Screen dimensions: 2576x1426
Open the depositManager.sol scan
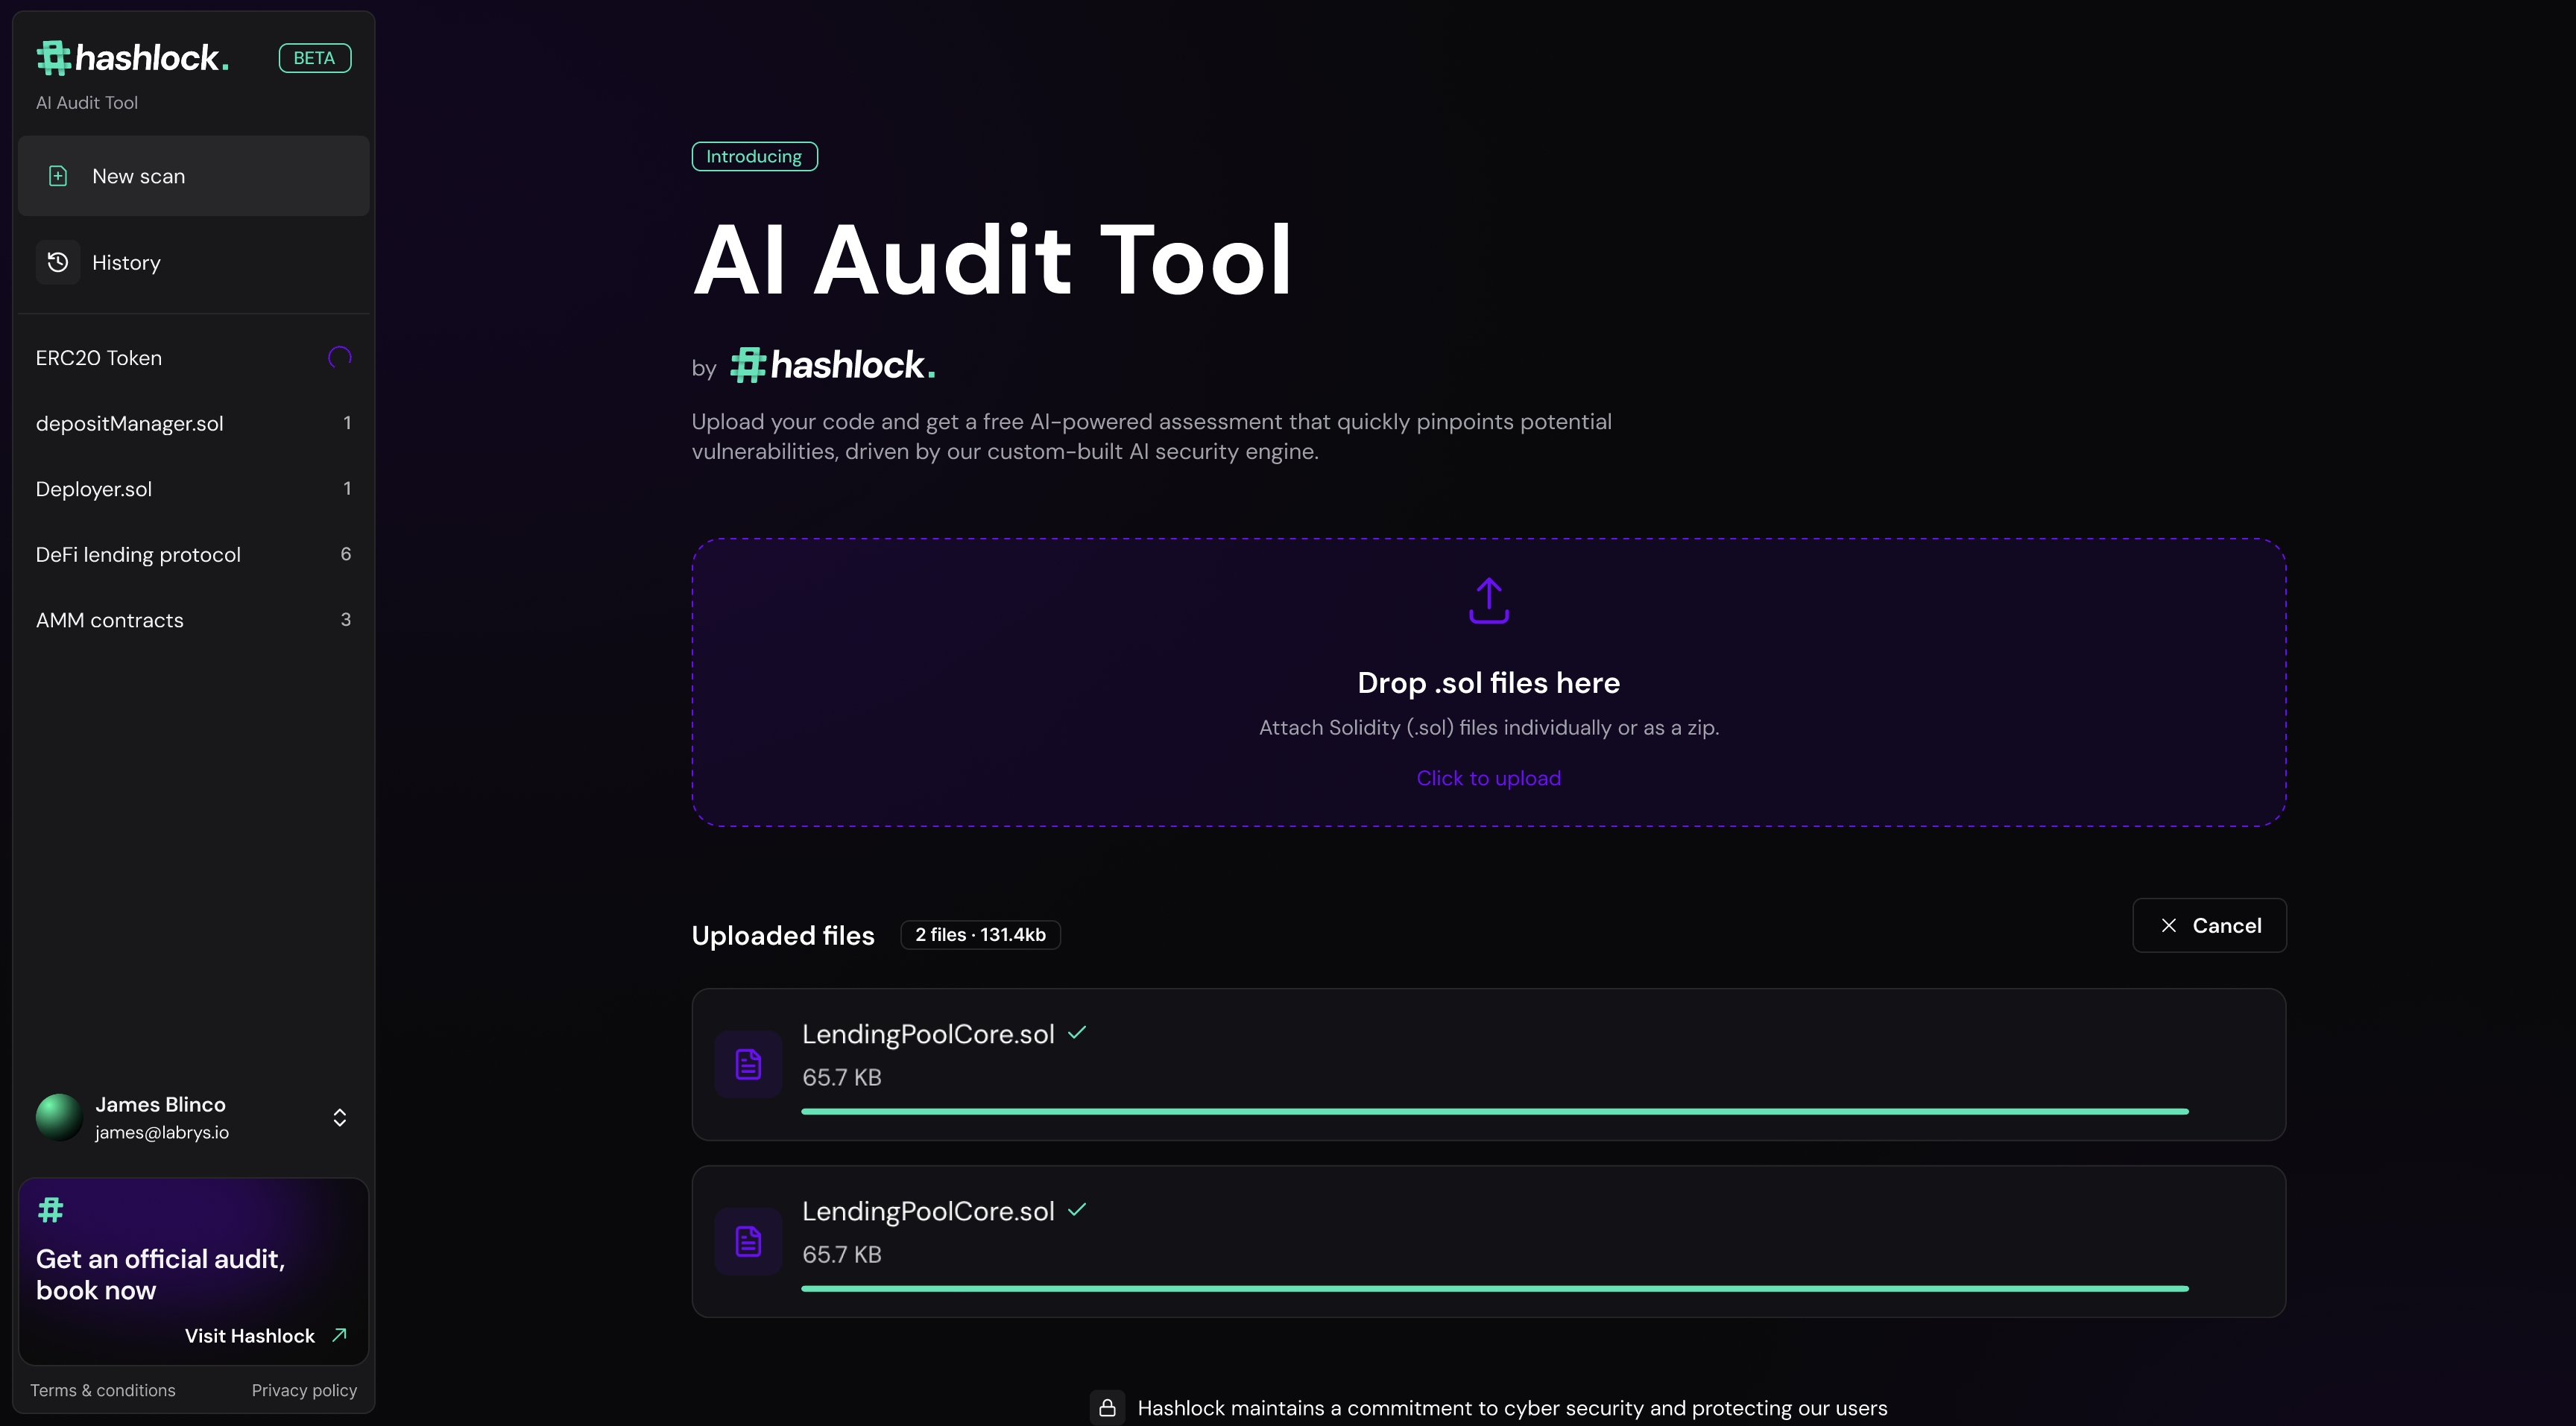coord(194,424)
